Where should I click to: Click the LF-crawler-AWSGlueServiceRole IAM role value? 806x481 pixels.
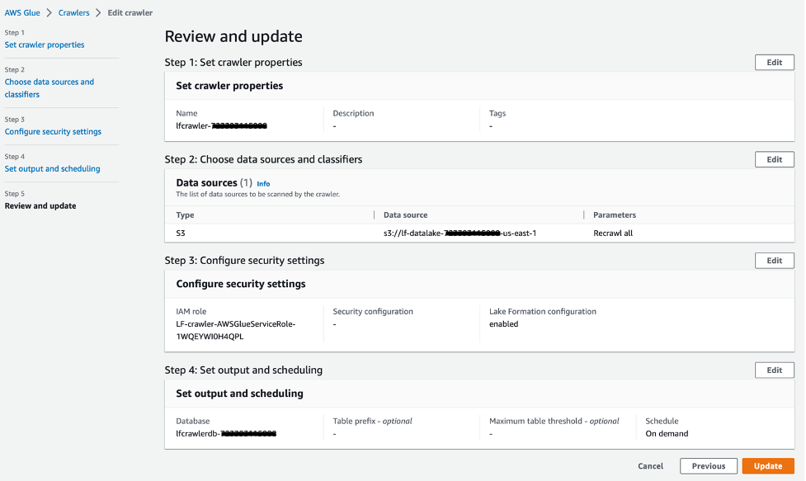pos(235,330)
